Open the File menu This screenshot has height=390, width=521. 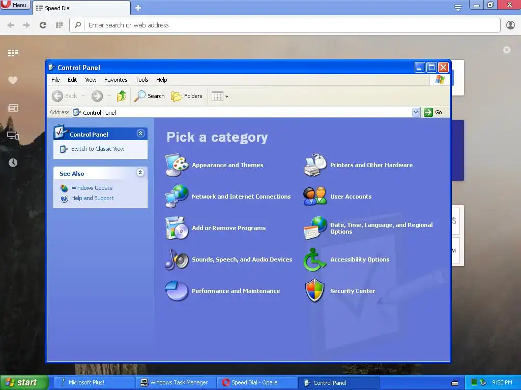pyautogui.click(x=55, y=80)
